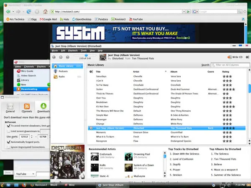Open the Channels preferences icon in Miro
The width and height of the screenshot is (251, 188).
[x=27, y=107]
